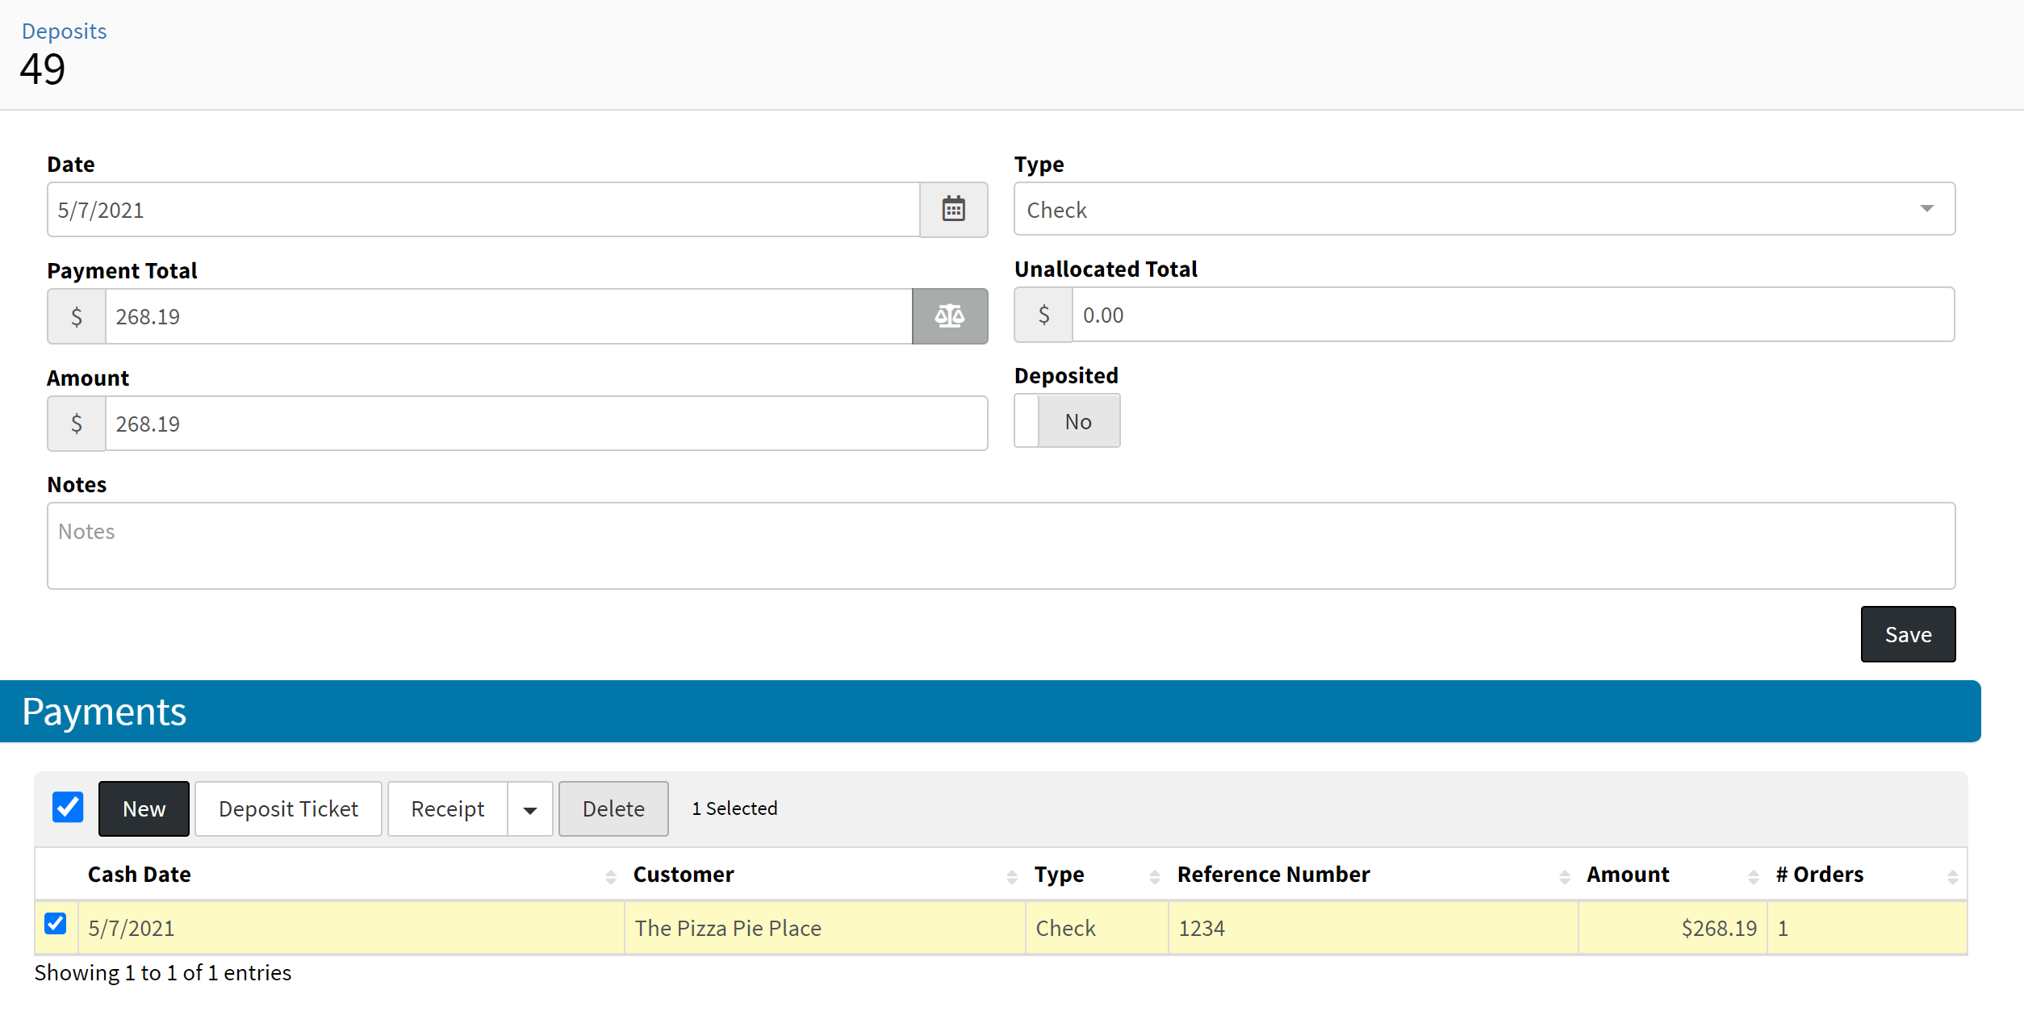Sort by Amount column arrows
This screenshot has height=1036, width=2024.
click(1753, 876)
